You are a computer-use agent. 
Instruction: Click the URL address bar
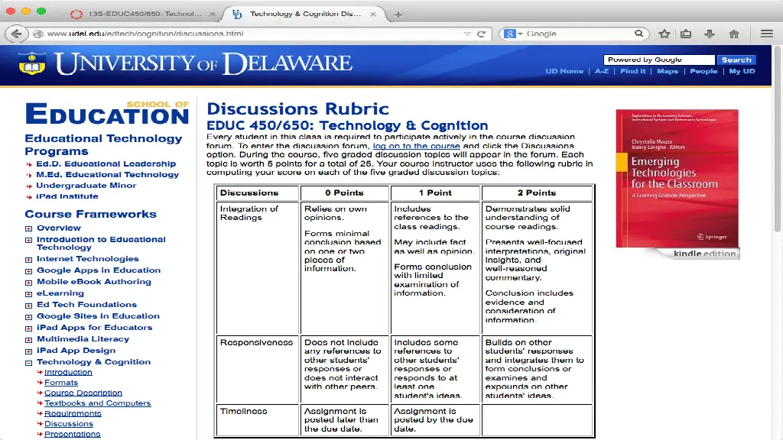[x=252, y=34]
